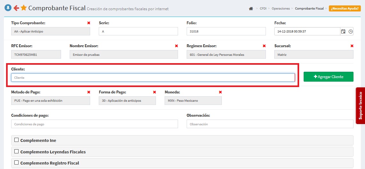
Task: Open the clock time picker icon
Action: point(351,31)
